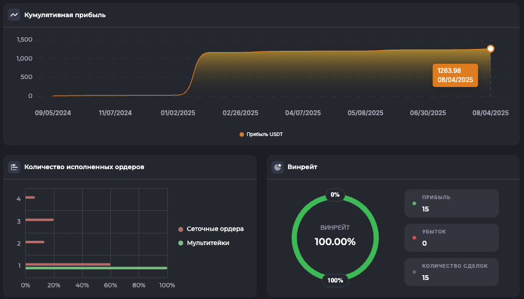Select the end data point on the profit line
The width and height of the screenshot is (524, 299).
coord(490,48)
